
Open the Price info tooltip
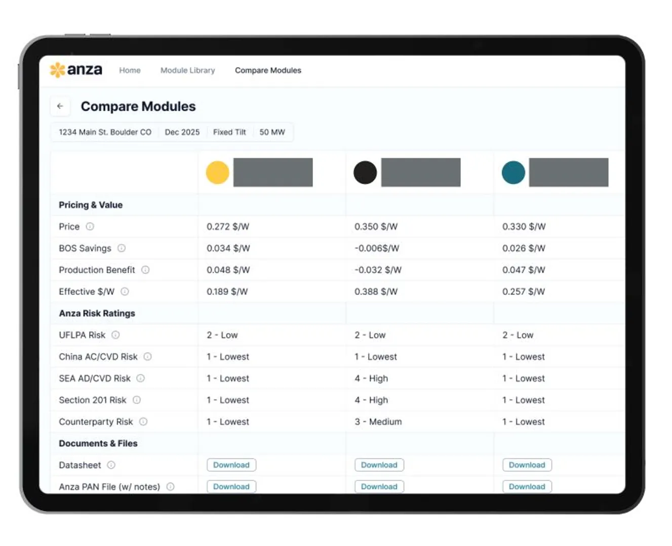[x=90, y=226]
